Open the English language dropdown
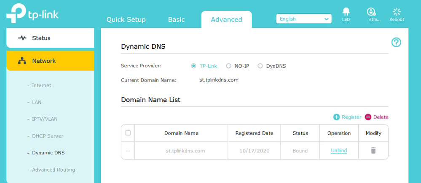This screenshot has width=421, height=183. (303, 19)
